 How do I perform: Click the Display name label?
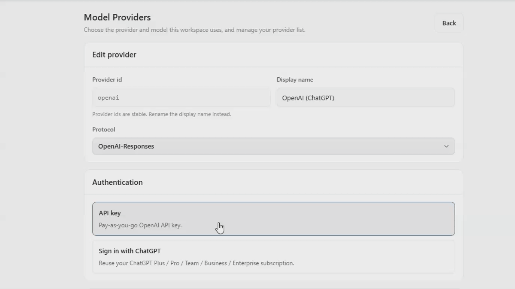pos(295,80)
